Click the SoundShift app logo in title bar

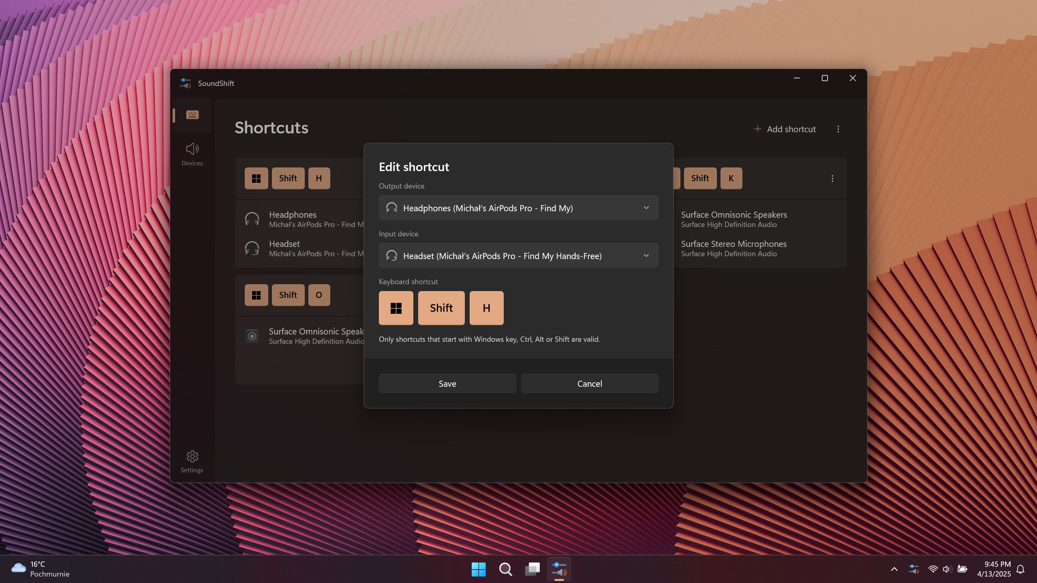185,83
